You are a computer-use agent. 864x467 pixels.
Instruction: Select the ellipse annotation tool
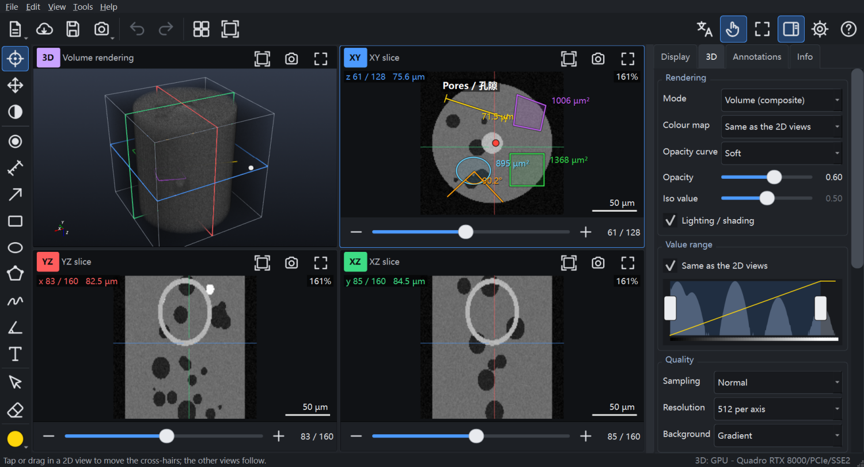15,248
